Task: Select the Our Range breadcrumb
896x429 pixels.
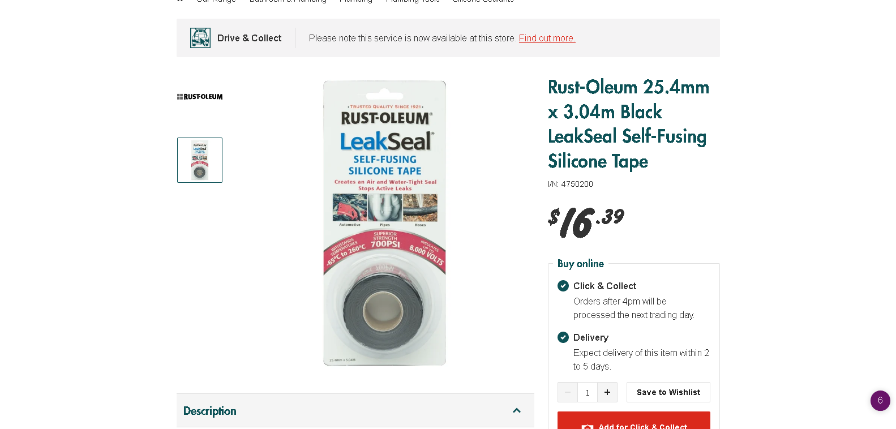Action: tap(215, 1)
